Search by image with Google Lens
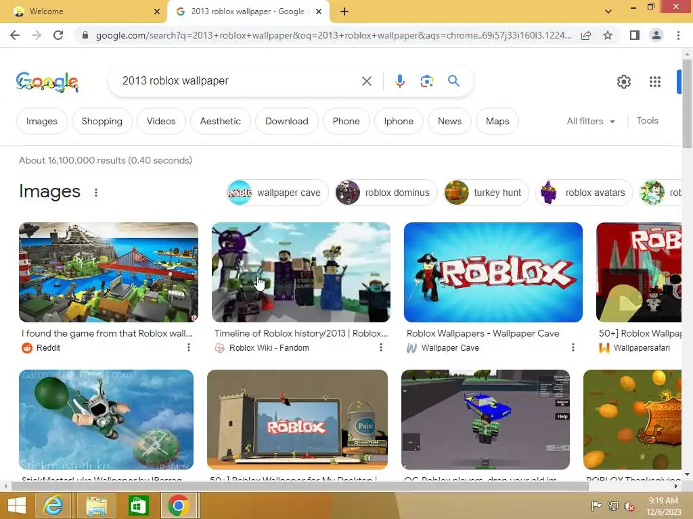This screenshot has width=693, height=519. 426,81
